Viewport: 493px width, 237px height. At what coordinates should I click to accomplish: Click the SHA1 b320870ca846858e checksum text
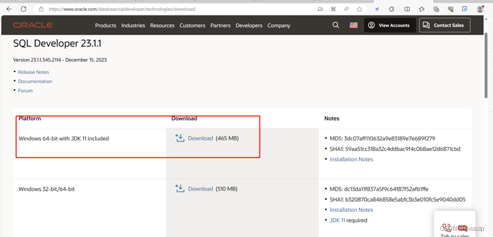coord(397,199)
